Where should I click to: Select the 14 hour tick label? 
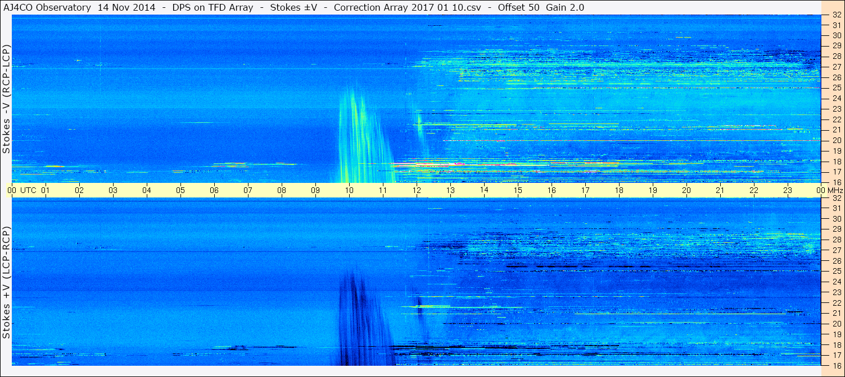(484, 190)
